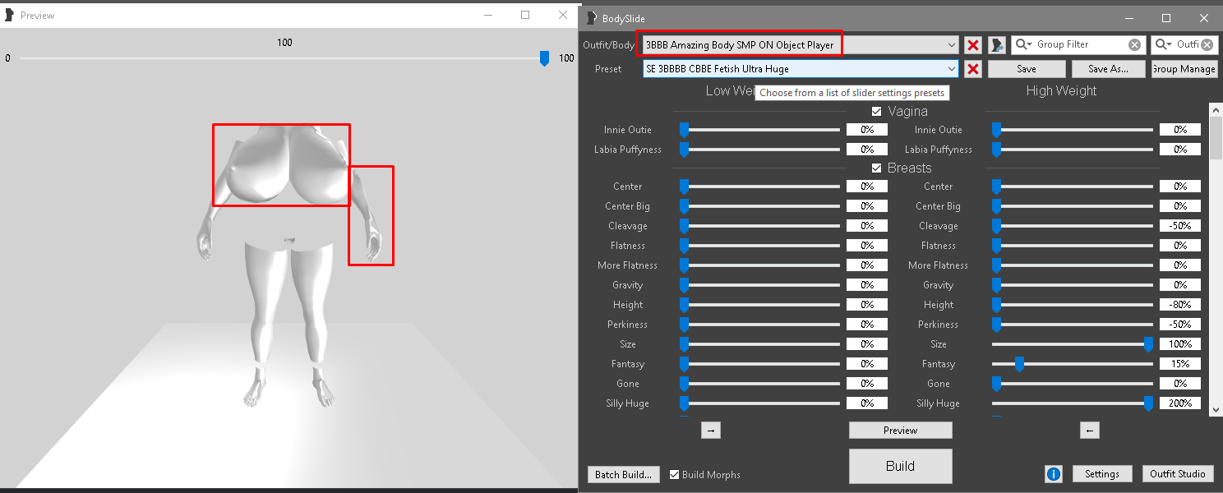
Task: Toggle the Build Morphs checkbox
Action: click(675, 474)
